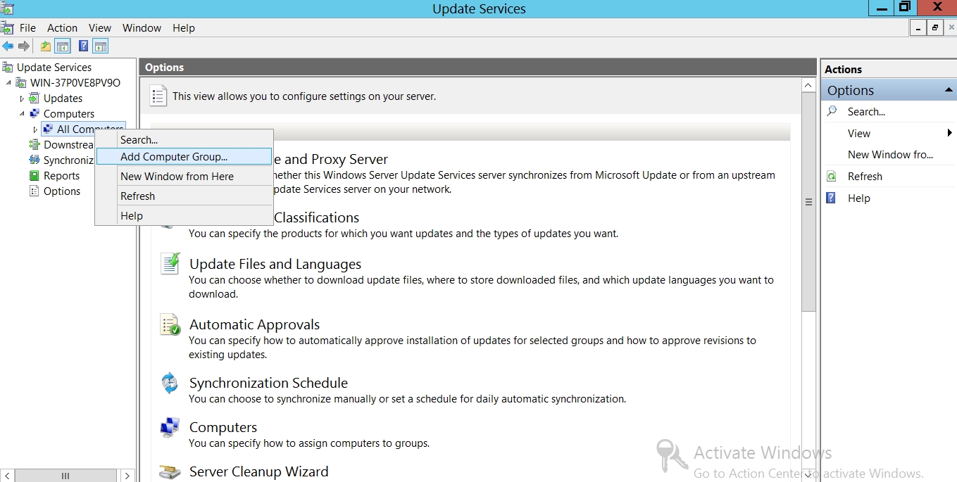Toggle Show/Hide Console Tree toolbar button
The image size is (957, 482).
(63, 46)
